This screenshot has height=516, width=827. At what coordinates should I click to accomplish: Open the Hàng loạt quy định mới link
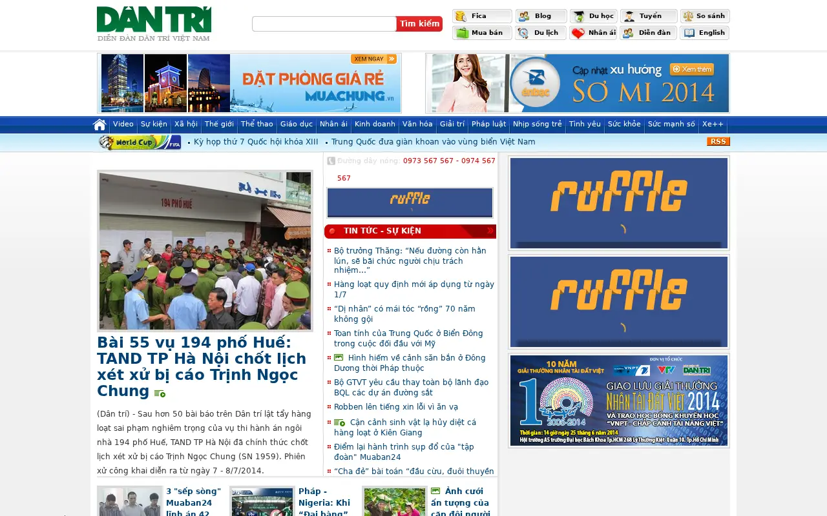click(414, 289)
